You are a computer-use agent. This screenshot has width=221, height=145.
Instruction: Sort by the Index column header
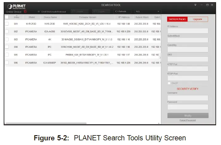coord(17,17)
